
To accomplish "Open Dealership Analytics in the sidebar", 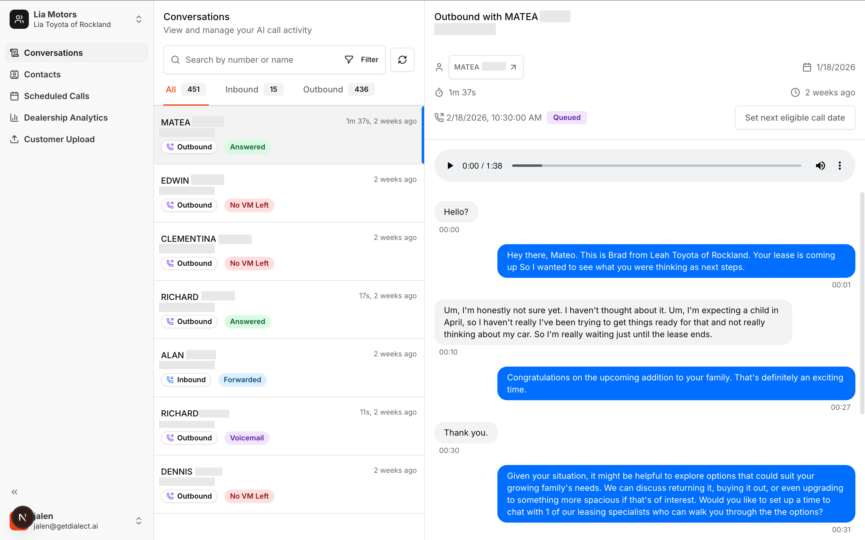I will pos(66,118).
